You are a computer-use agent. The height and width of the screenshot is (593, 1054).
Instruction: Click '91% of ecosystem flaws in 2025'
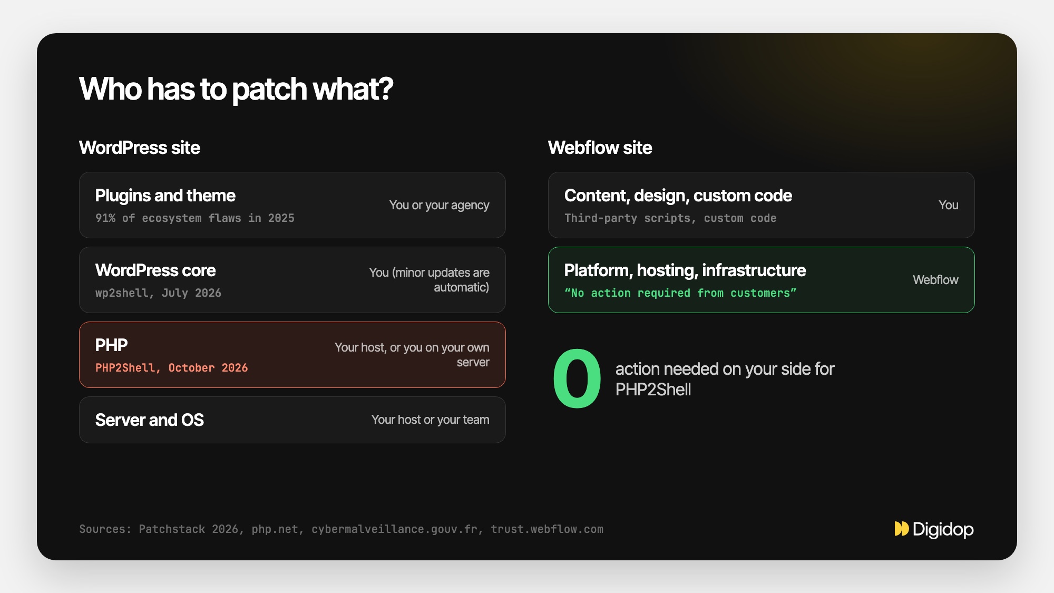point(194,218)
